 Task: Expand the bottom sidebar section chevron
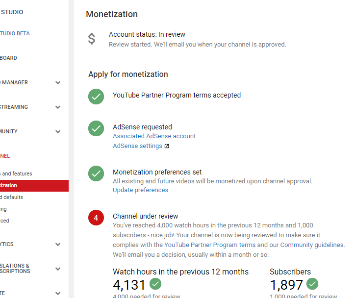point(58,293)
